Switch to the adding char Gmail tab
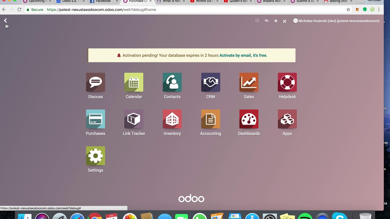 click(338, 2)
